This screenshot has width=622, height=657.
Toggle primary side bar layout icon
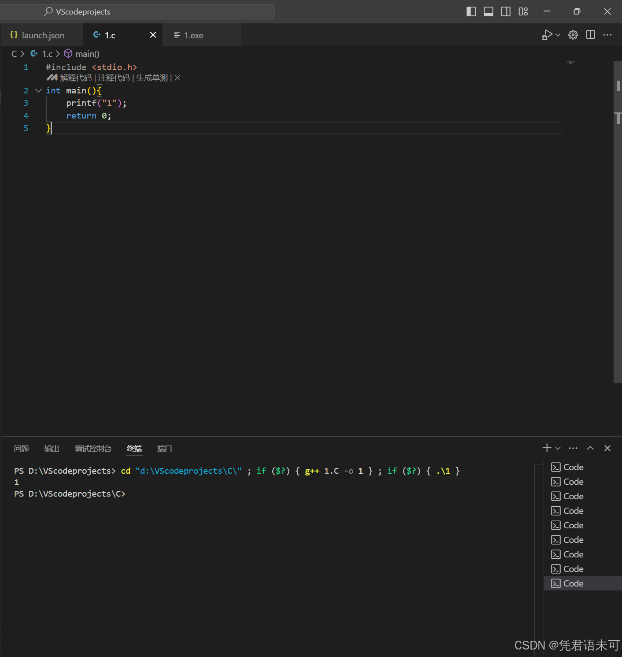point(471,11)
